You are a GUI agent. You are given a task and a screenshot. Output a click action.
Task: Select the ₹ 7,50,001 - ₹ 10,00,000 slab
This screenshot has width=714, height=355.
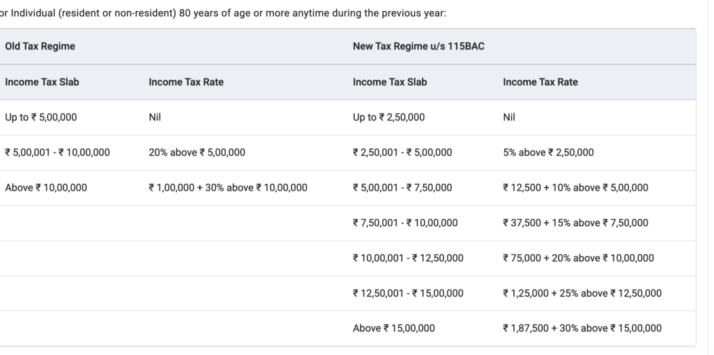tap(405, 223)
